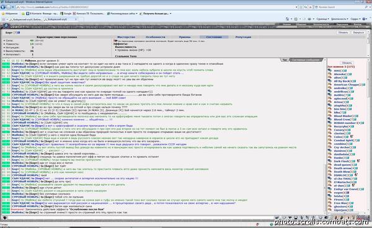Click player name El Mariacho in user list
The image size is (372, 228).
[x=342, y=182]
